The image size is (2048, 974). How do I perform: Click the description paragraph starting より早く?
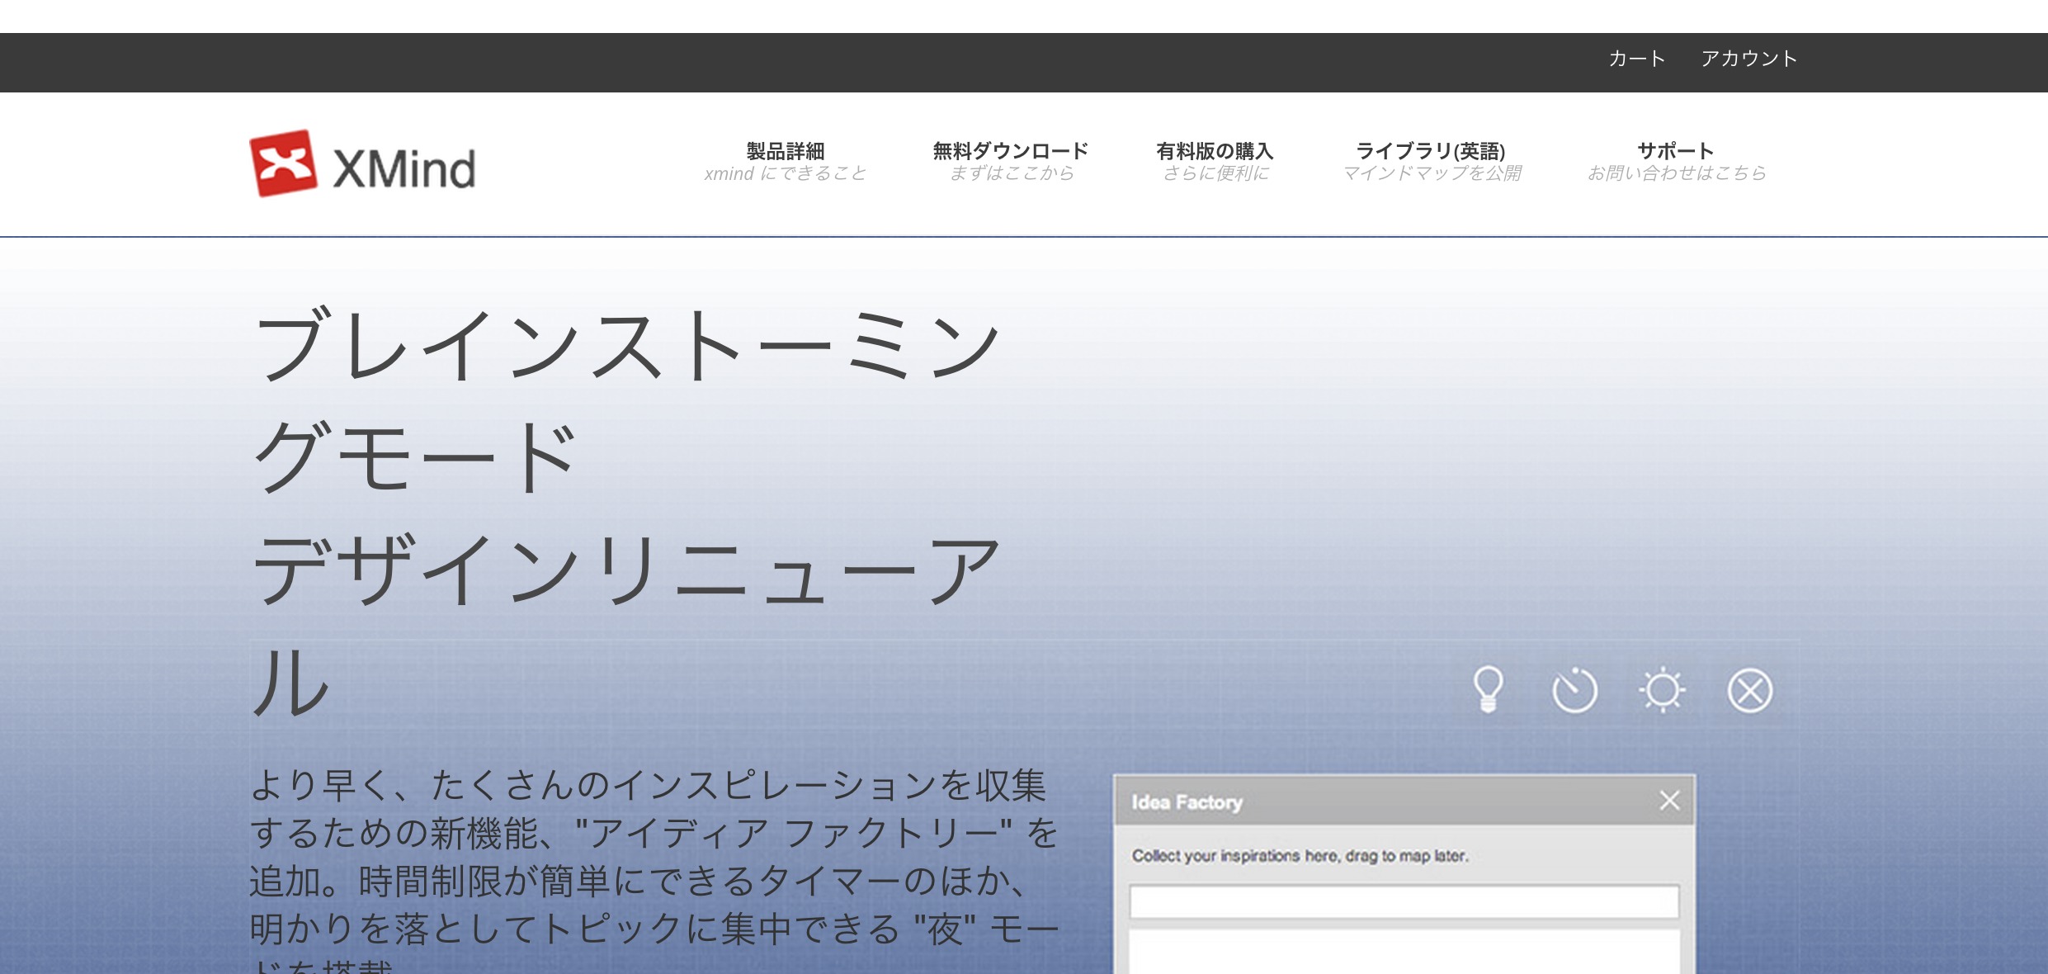coord(654,871)
